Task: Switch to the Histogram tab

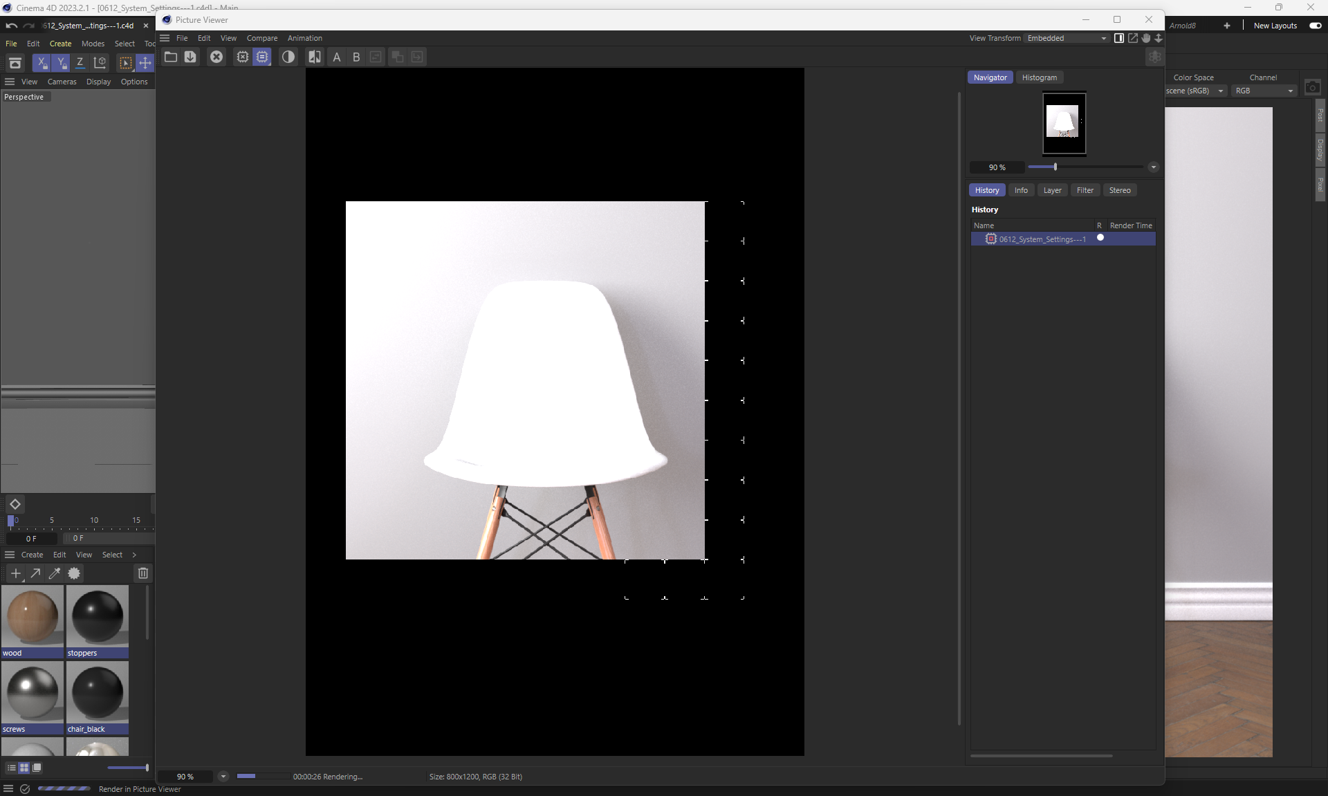Action: [x=1039, y=77]
